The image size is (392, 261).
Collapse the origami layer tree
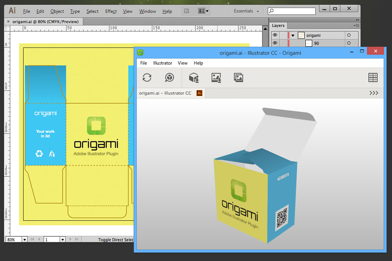point(293,35)
